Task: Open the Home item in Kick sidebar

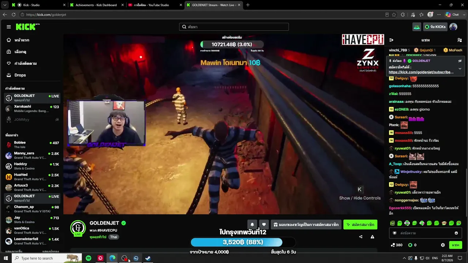Action: click(32, 40)
